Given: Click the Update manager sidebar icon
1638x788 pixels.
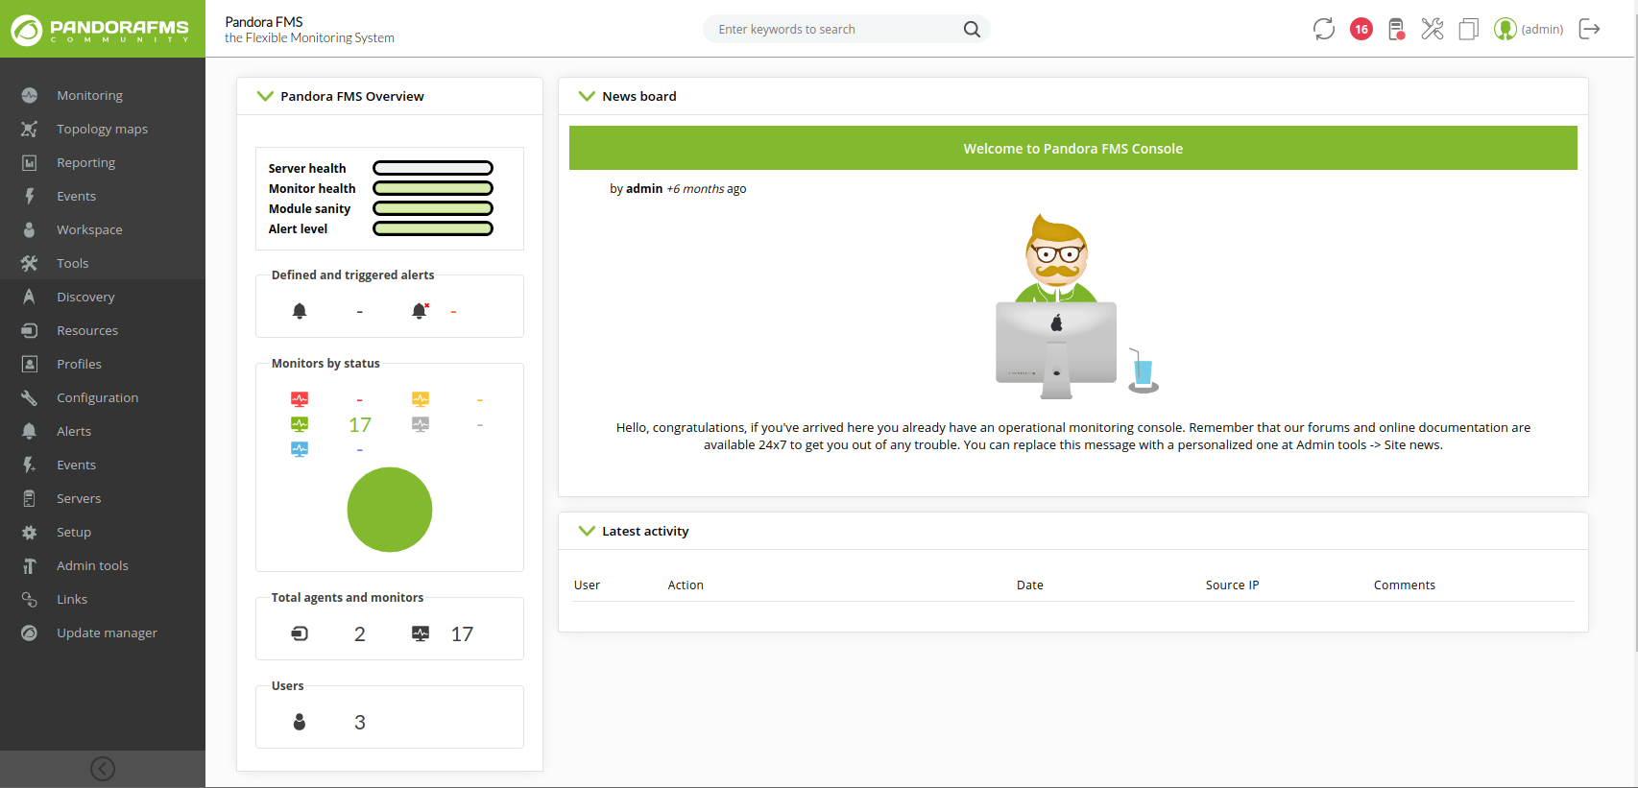Looking at the screenshot, I should coord(30,633).
